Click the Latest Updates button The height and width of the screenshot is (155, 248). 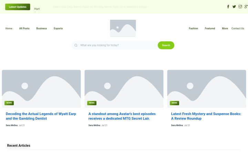[18, 7]
